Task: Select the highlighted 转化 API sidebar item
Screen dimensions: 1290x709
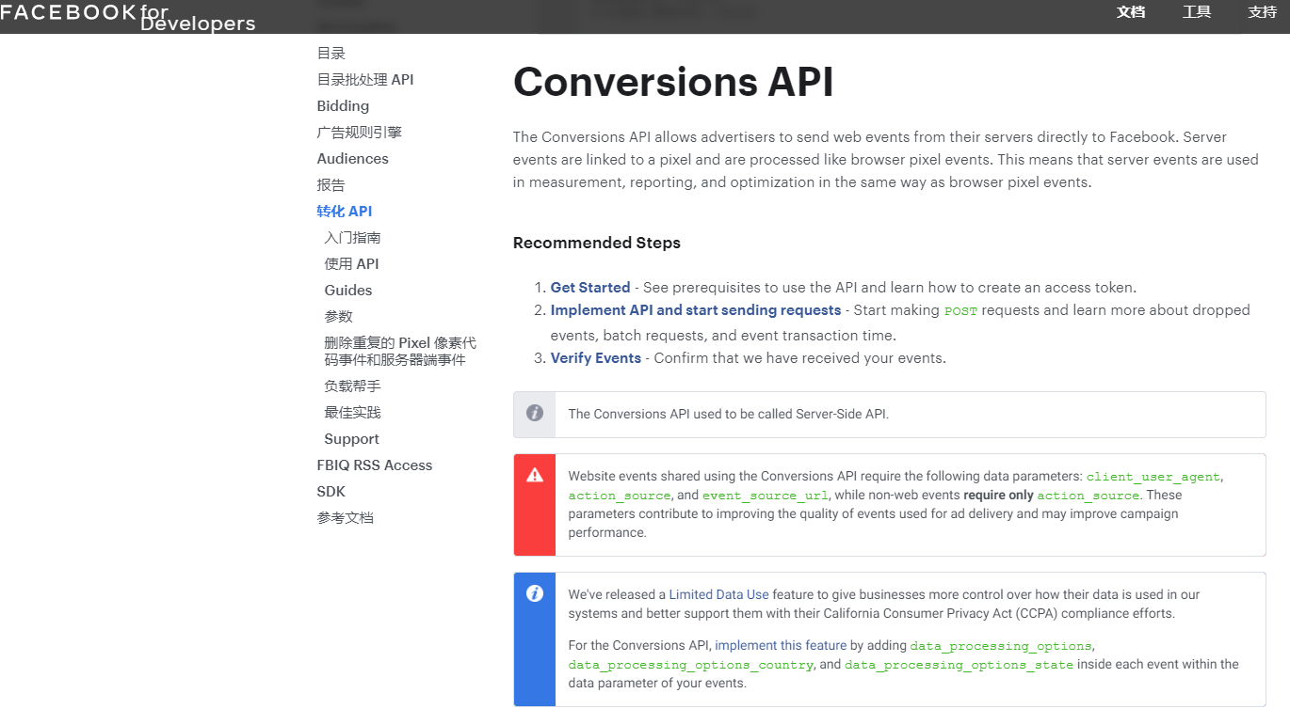Action: pos(345,212)
